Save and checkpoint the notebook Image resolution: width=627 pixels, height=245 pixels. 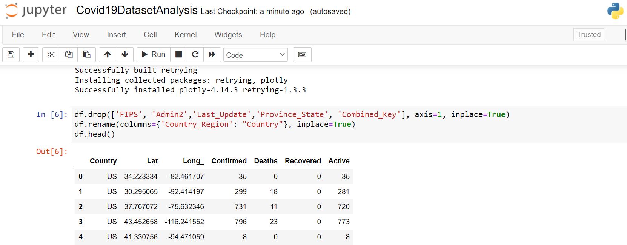point(11,55)
